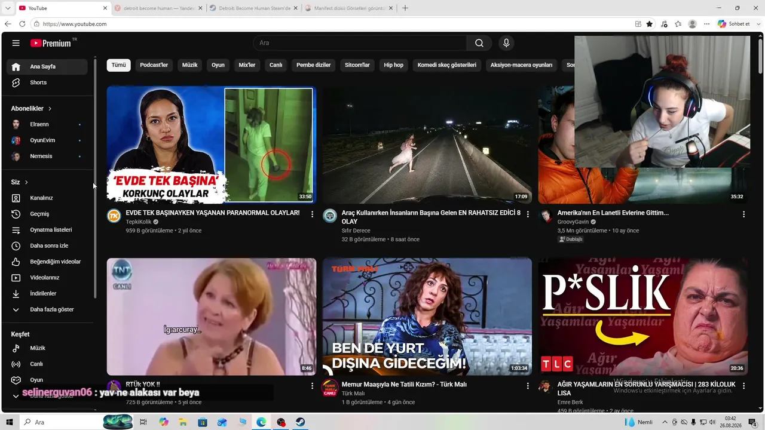Switch to the Manifest dizisi browser tab
This screenshot has height=430, width=765.
tap(350, 8)
